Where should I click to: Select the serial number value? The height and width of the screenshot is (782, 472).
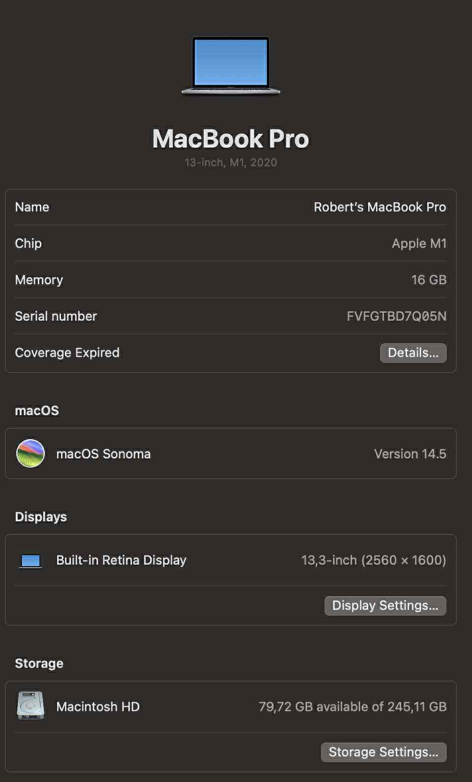pos(396,316)
